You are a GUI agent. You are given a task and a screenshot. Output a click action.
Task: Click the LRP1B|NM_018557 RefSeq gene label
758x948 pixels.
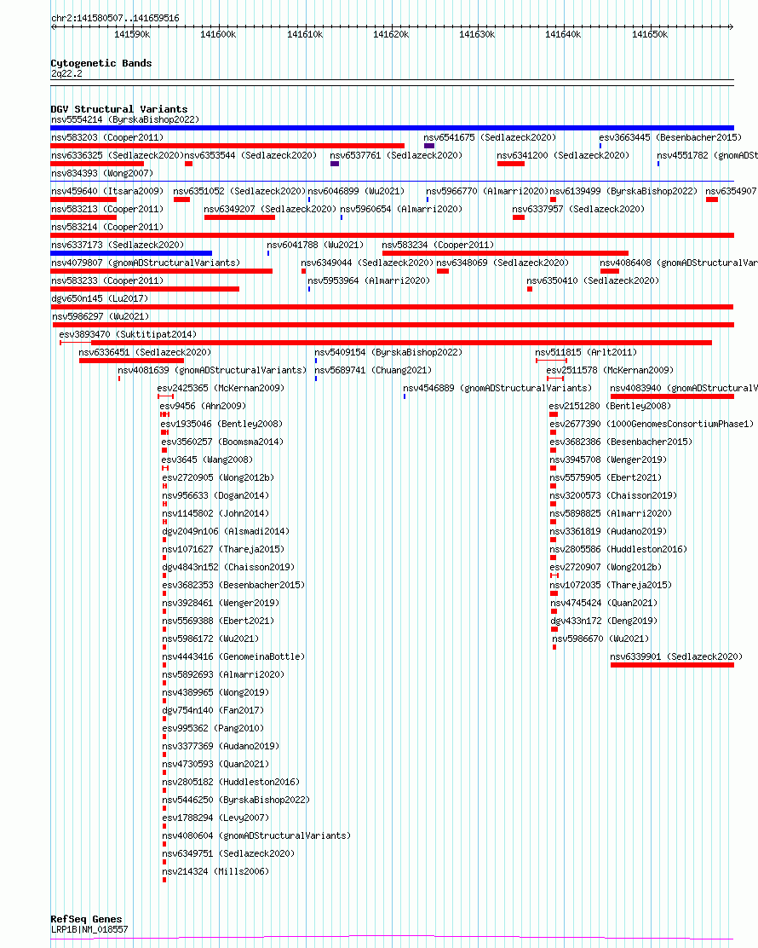89,930
